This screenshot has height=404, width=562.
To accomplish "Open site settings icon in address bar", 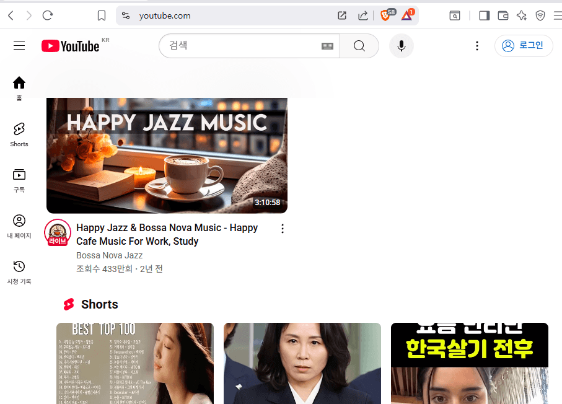I will point(126,15).
